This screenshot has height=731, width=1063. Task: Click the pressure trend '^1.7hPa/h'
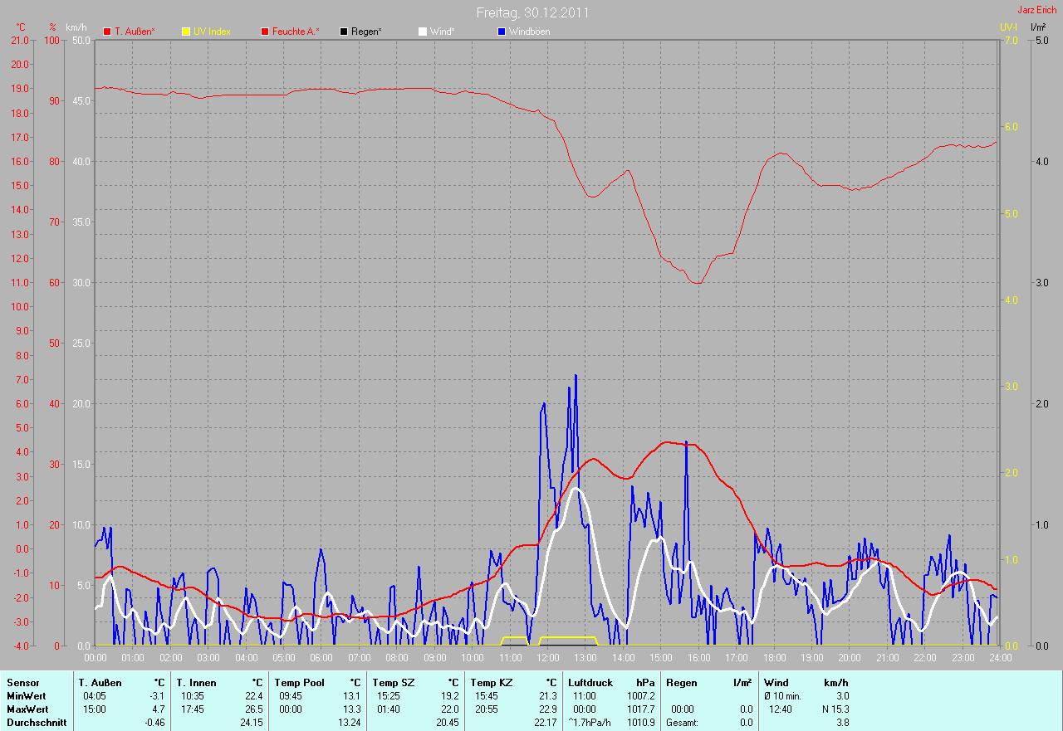tap(590, 723)
